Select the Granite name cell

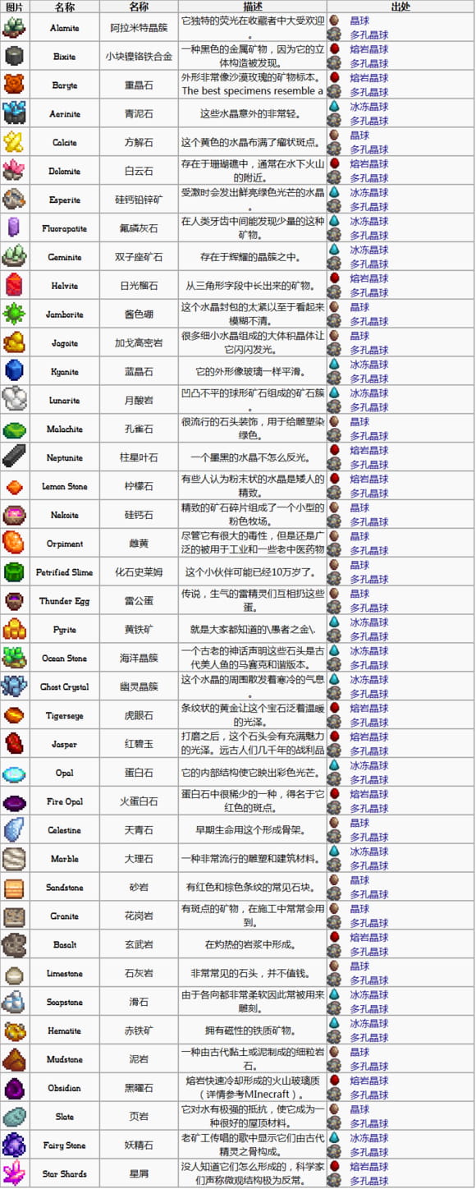point(65,916)
